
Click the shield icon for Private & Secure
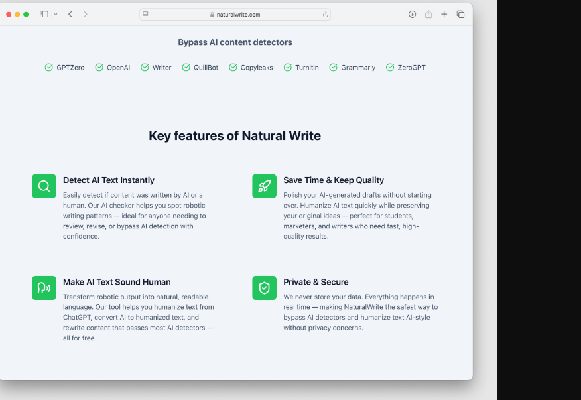pos(264,288)
